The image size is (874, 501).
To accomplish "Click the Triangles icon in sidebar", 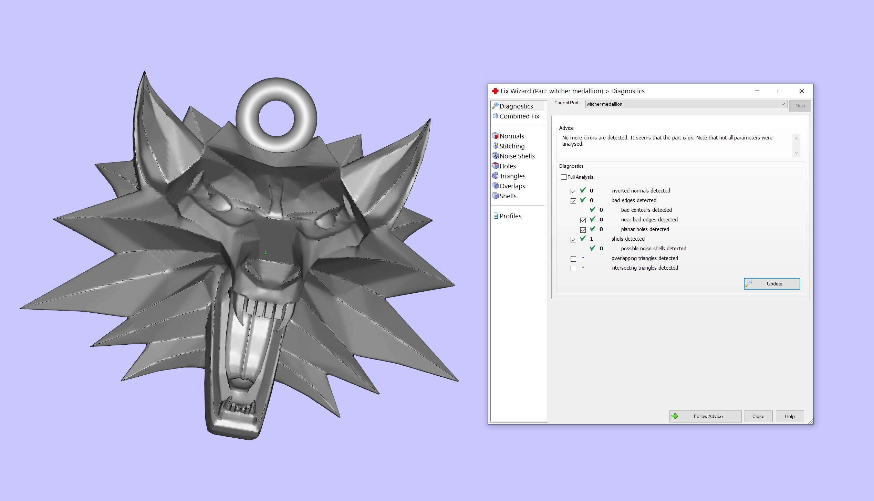I will pyautogui.click(x=495, y=176).
